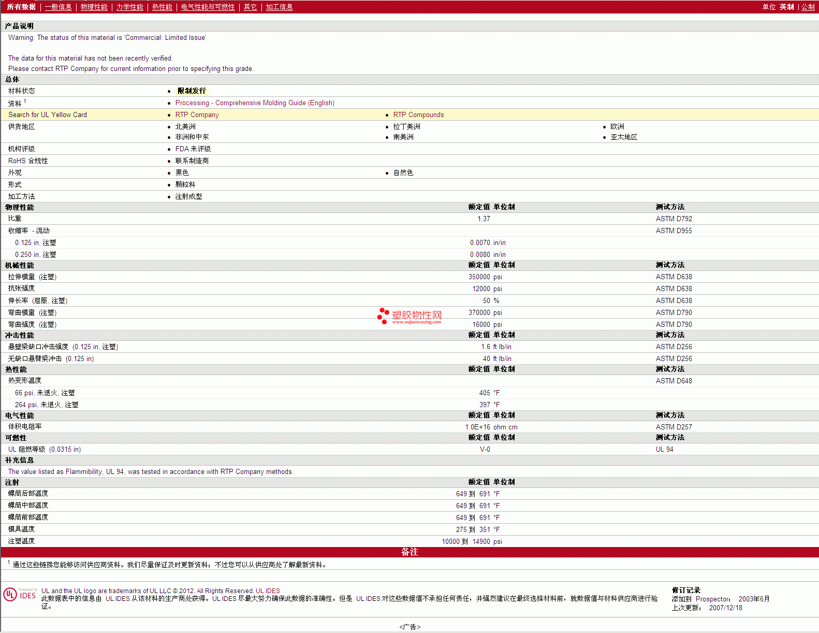Open the 热性能 tab
The height and width of the screenshot is (633, 819).
pos(162,7)
